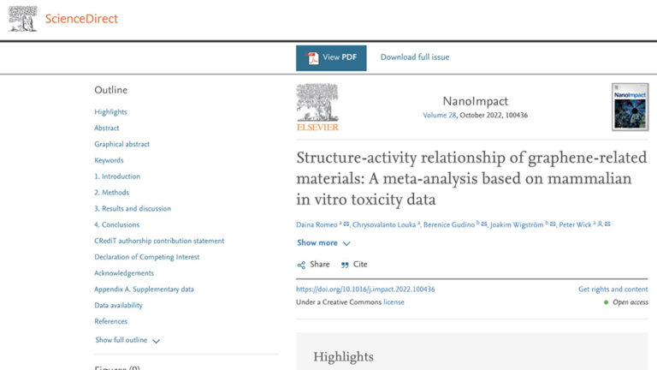Click the ScienceDirect tree logo icon

23,18
